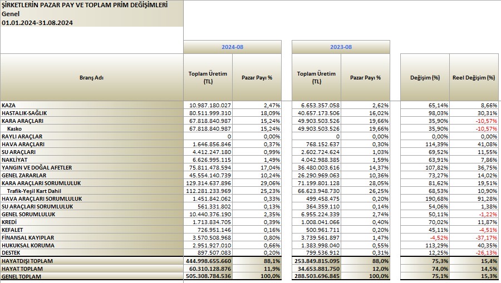Click the 2023 total 288.503.696.845
501x283 pixels.
tap(317, 276)
